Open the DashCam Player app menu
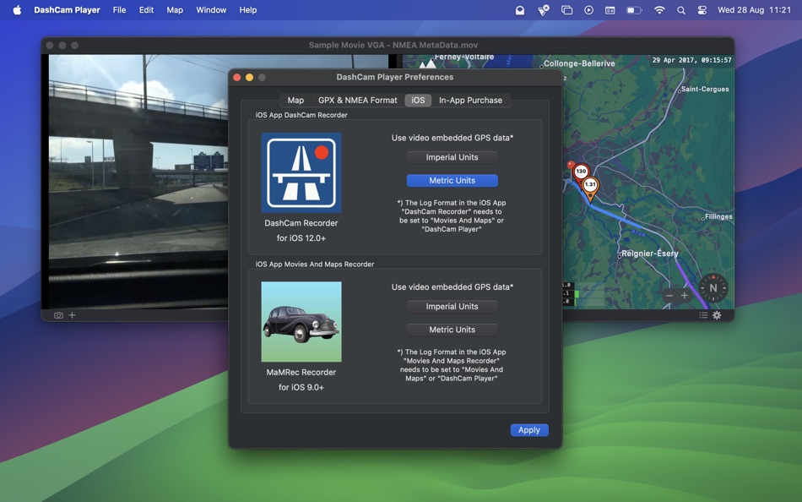 (x=67, y=10)
